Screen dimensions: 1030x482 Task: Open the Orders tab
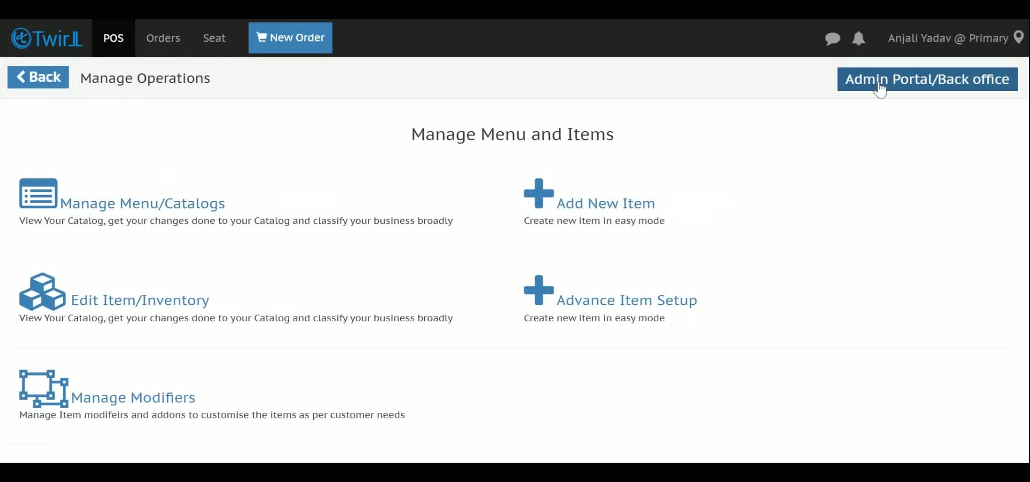(163, 38)
